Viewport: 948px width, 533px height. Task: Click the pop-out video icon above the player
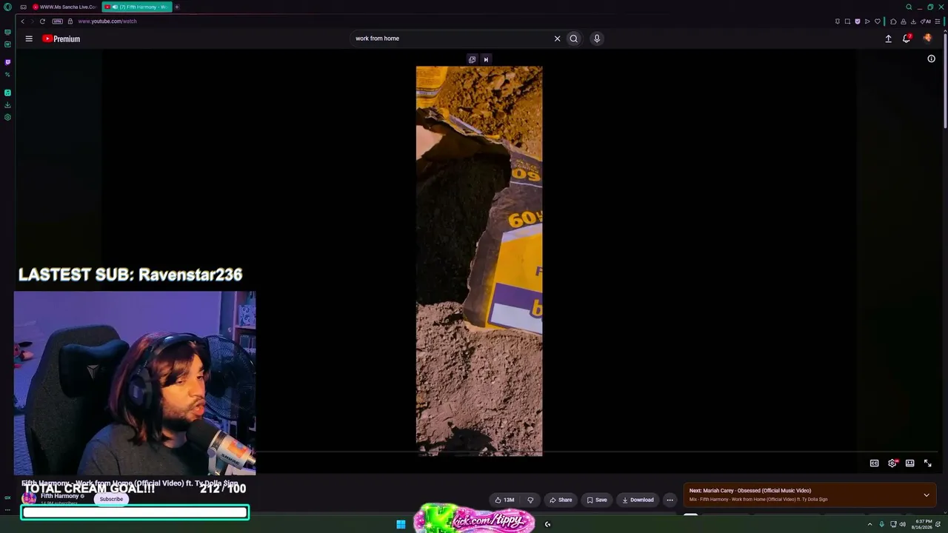[472, 59]
